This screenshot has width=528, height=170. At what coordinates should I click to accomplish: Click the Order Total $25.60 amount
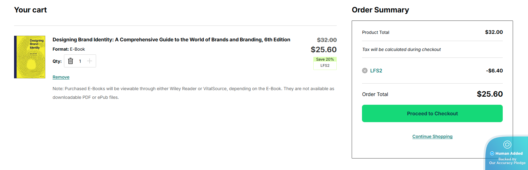(490, 94)
